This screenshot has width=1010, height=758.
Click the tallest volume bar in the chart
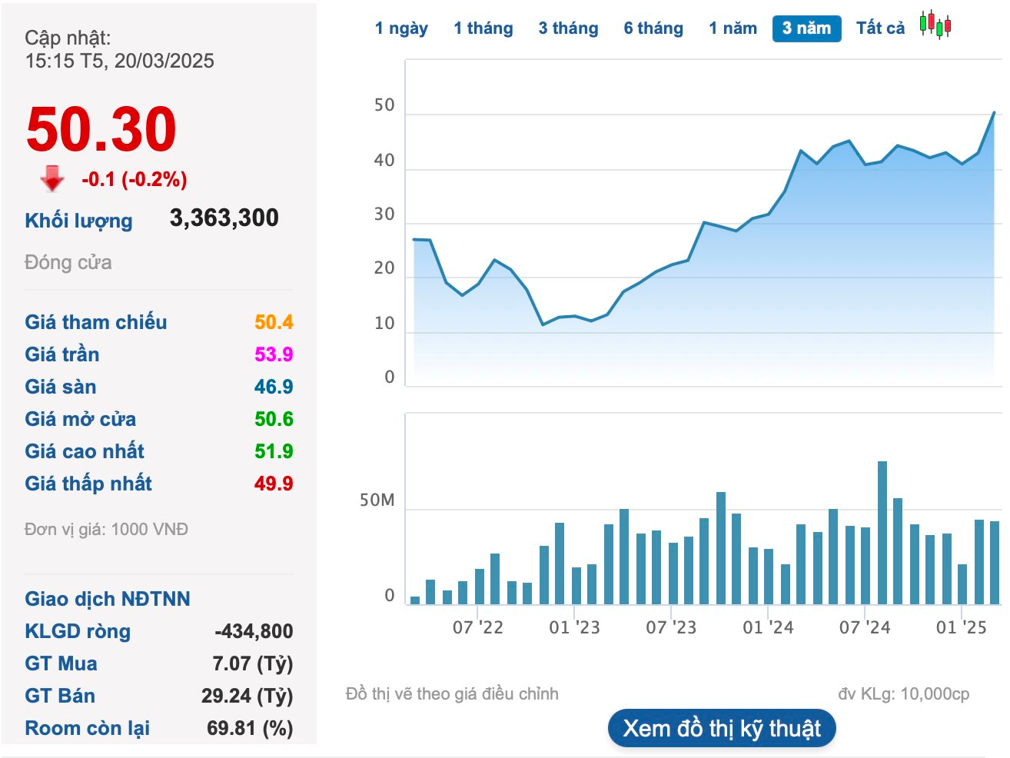point(882,532)
